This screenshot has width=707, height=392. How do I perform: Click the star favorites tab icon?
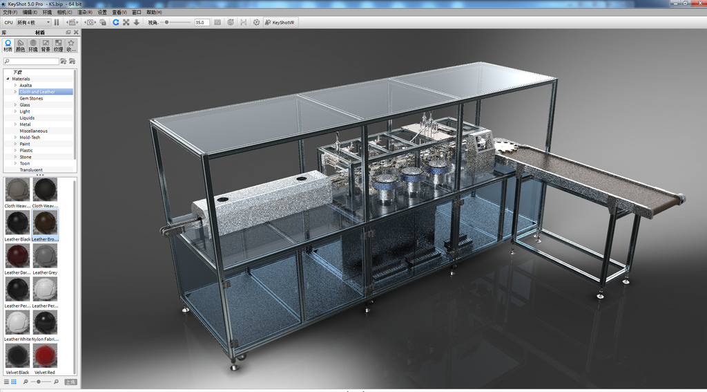pyautogui.click(x=71, y=46)
